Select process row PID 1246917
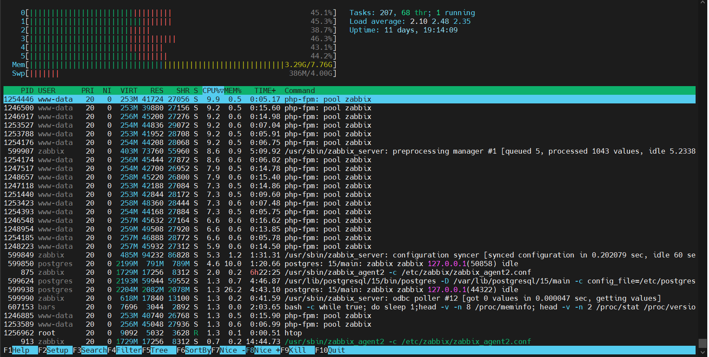 coord(350,116)
